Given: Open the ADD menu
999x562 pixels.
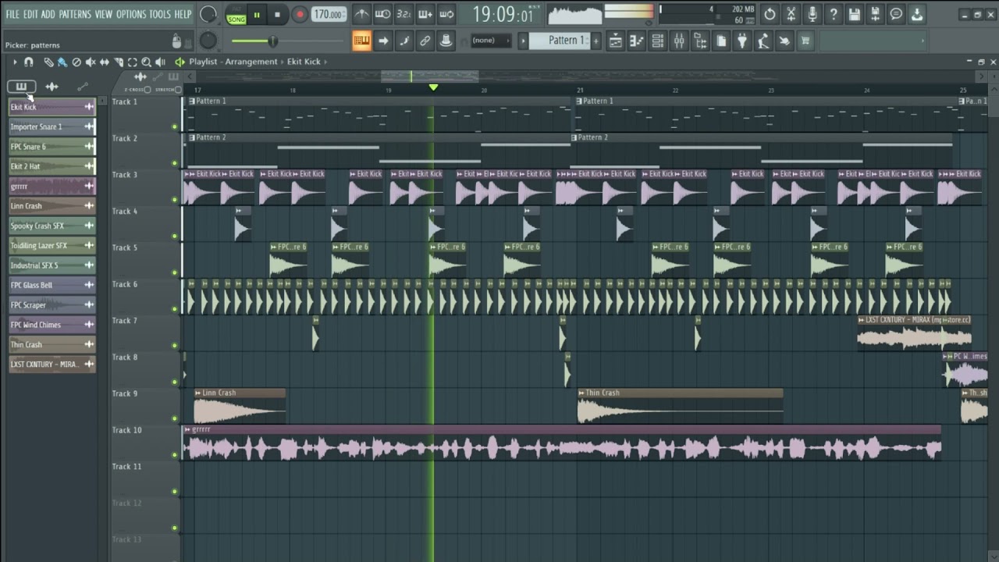Looking at the screenshot, I should [x=48, y=14].
